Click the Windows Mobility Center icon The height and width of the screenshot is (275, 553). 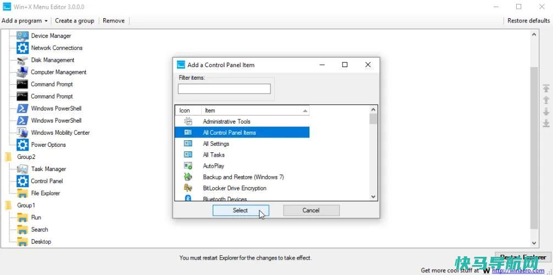click(x=23, y=133)
